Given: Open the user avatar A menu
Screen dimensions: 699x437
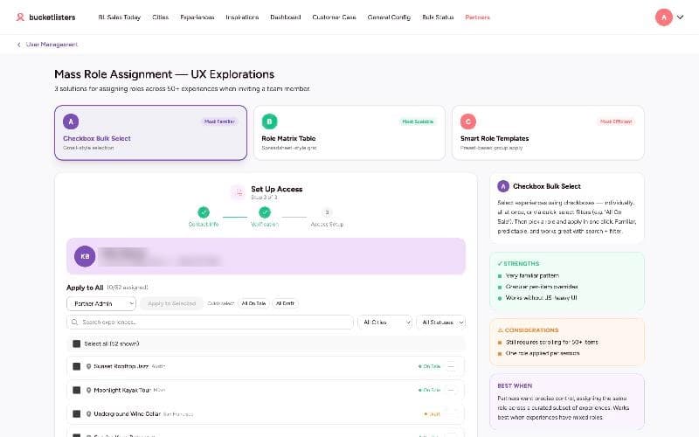Looking at the screenshot, I should pyautogui.click(x=663, y=17).
